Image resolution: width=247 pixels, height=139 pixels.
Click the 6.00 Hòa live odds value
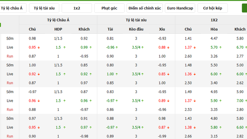tap(214, 74)
